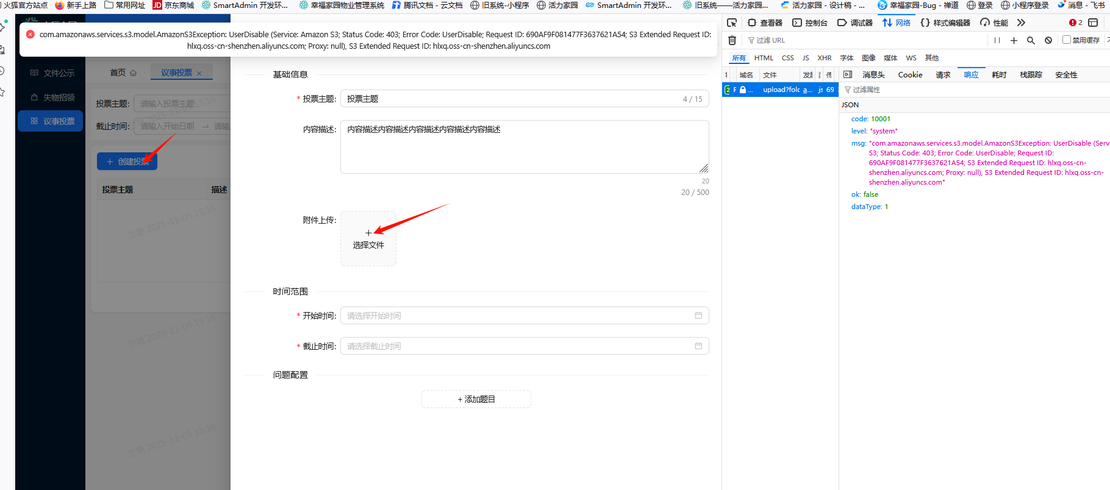Click the 添加题目 button

476,399
